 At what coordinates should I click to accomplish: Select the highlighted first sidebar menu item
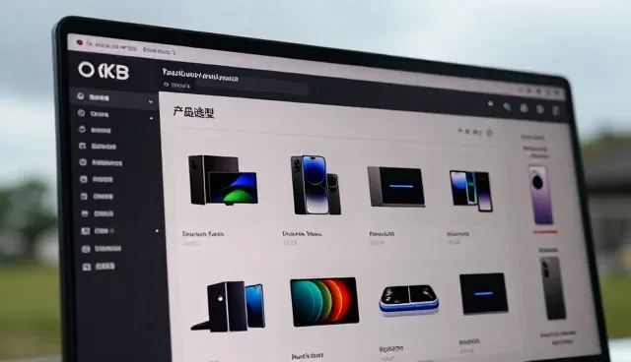coord(113,98)
